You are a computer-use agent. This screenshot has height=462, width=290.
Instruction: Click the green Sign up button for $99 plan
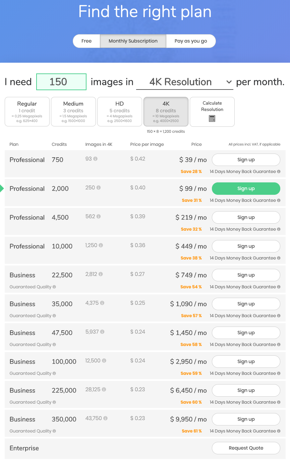click(x=246, y=189)
